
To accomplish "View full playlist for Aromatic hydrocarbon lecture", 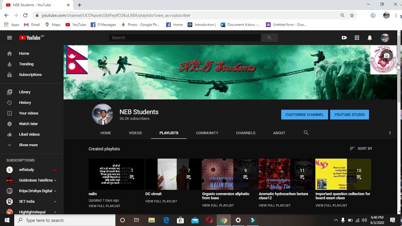I will (x=275, y=205).
